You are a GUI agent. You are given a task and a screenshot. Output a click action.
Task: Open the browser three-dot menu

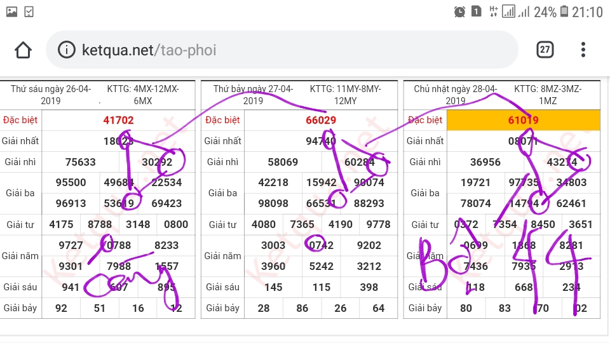[x=583, y=50]
